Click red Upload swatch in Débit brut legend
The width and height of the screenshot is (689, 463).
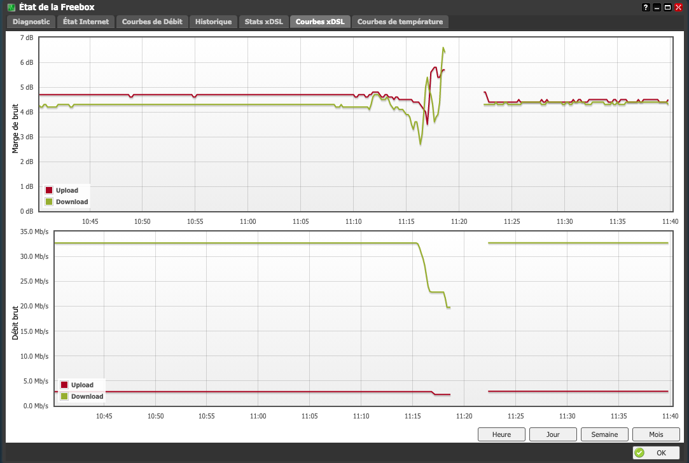[x=64, y=385]
